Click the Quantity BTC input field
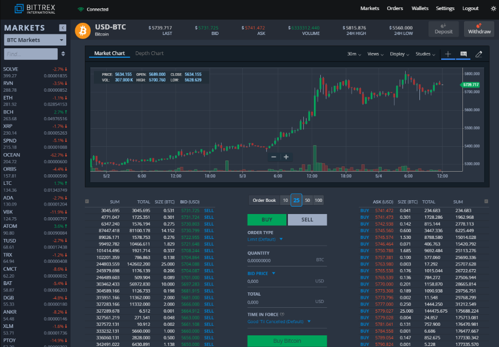This screenshot has width=499, height=347. pos(286,260)
